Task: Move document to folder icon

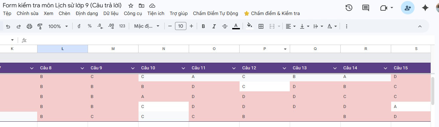Action: [x=142, y=6]
